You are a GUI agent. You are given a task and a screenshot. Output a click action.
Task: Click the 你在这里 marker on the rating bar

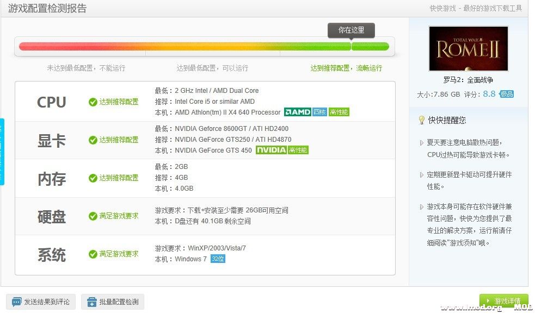pyautogui.click(x=351, y=30)
